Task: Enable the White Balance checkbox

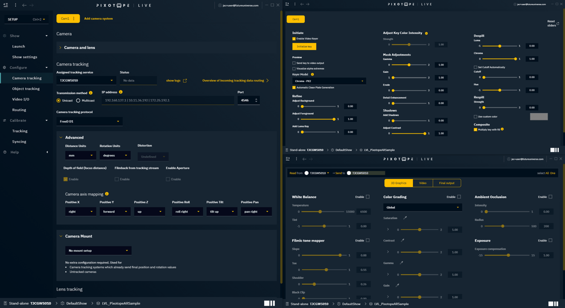Action: point(367,197)
